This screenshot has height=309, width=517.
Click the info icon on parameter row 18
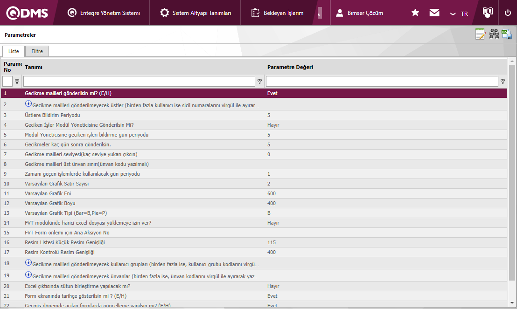tap(28, 263)
